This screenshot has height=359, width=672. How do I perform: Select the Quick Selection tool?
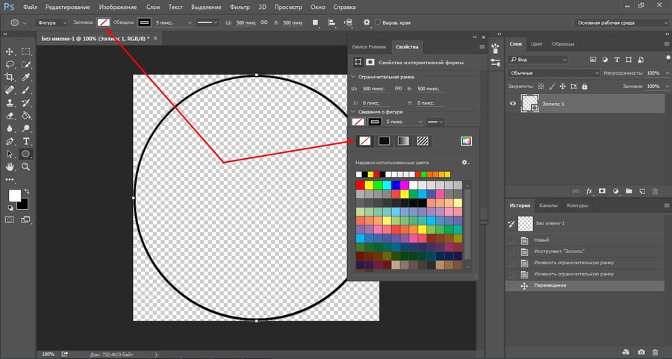click(x=25, y=65)
